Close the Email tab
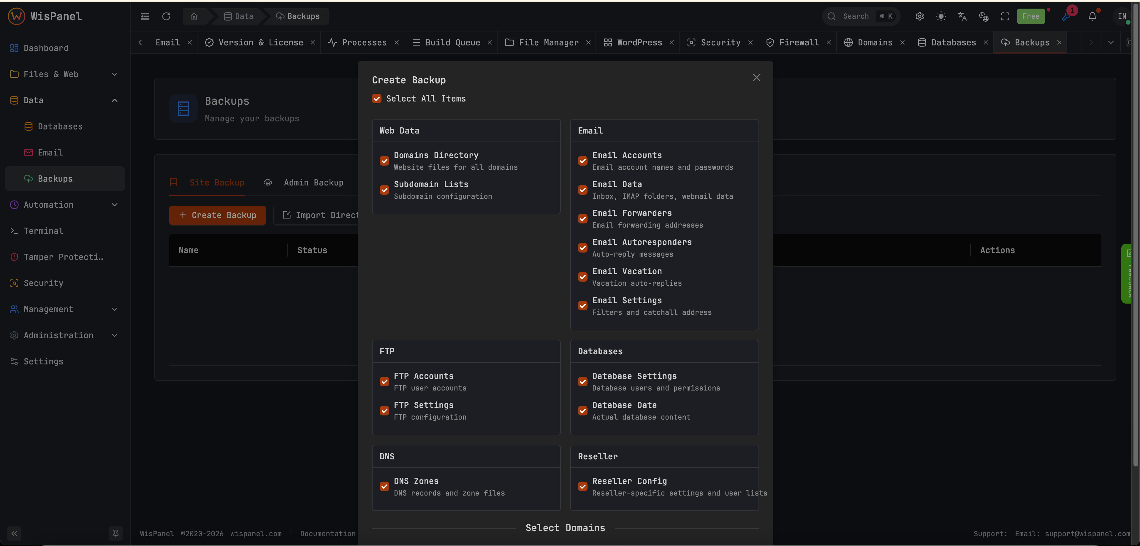 [x=189, y=42]
